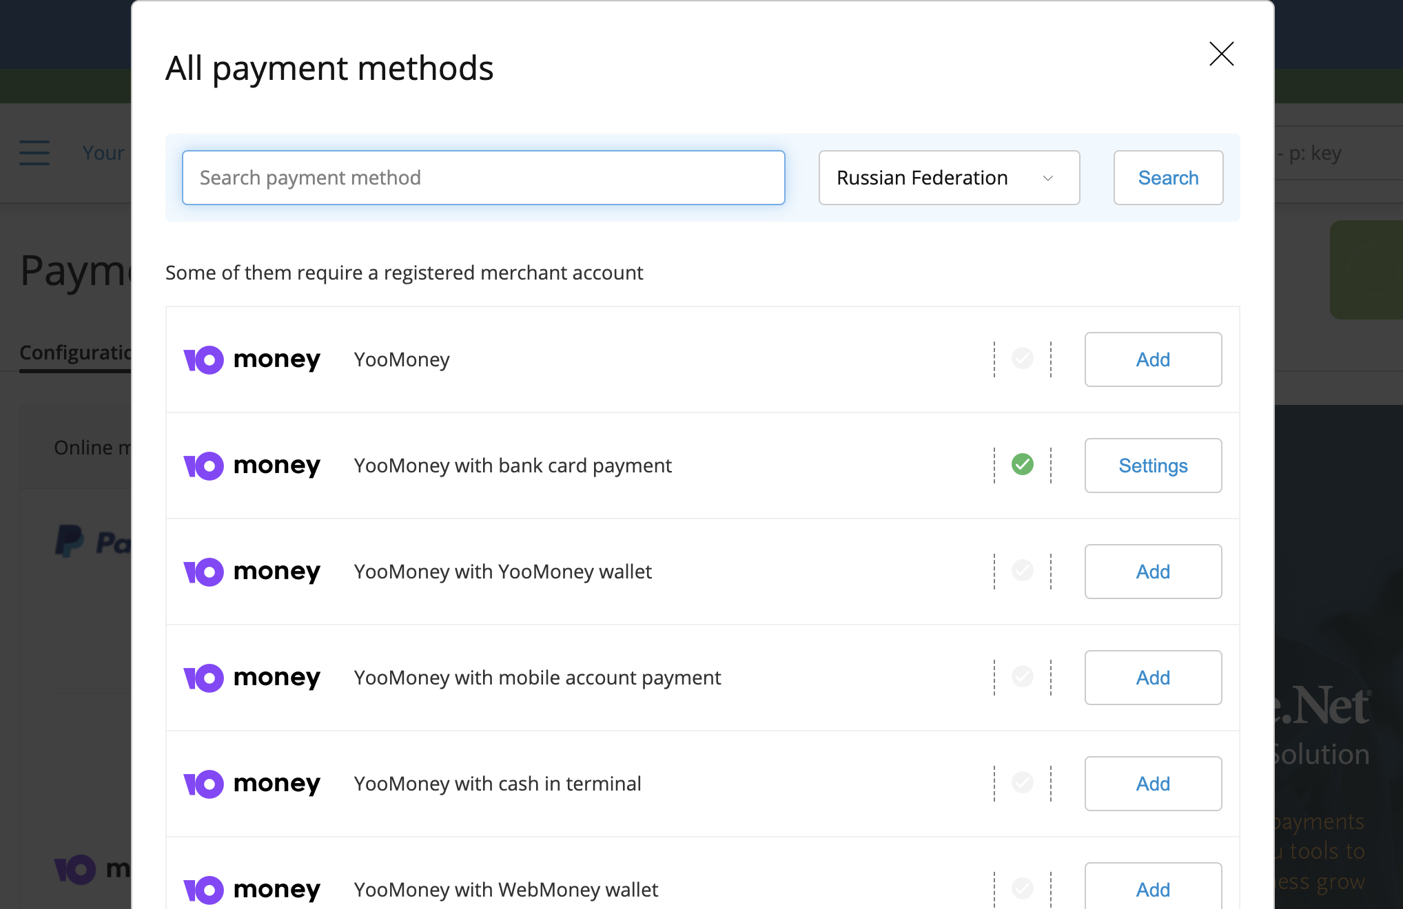Select the YooMoney logo on the YooMoney row
1403x909 pixels.
[252, 359]
